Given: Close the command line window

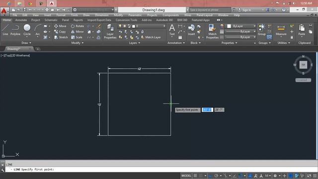Looking at the screenshot, I should pyautogui.click(x=2, y=165).
